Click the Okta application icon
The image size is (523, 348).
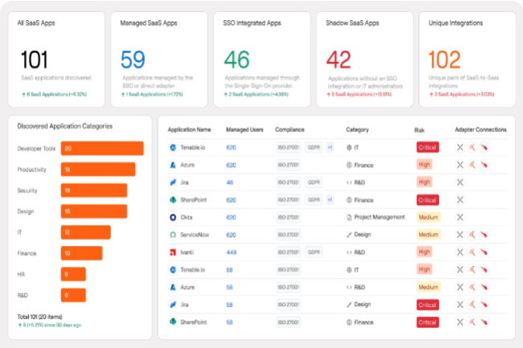(173, 217)
